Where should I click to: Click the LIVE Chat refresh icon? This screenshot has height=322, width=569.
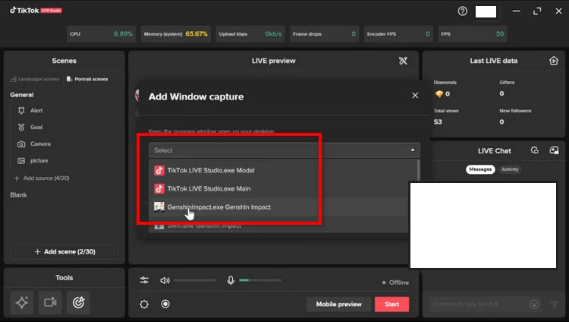tap(534, 150)
